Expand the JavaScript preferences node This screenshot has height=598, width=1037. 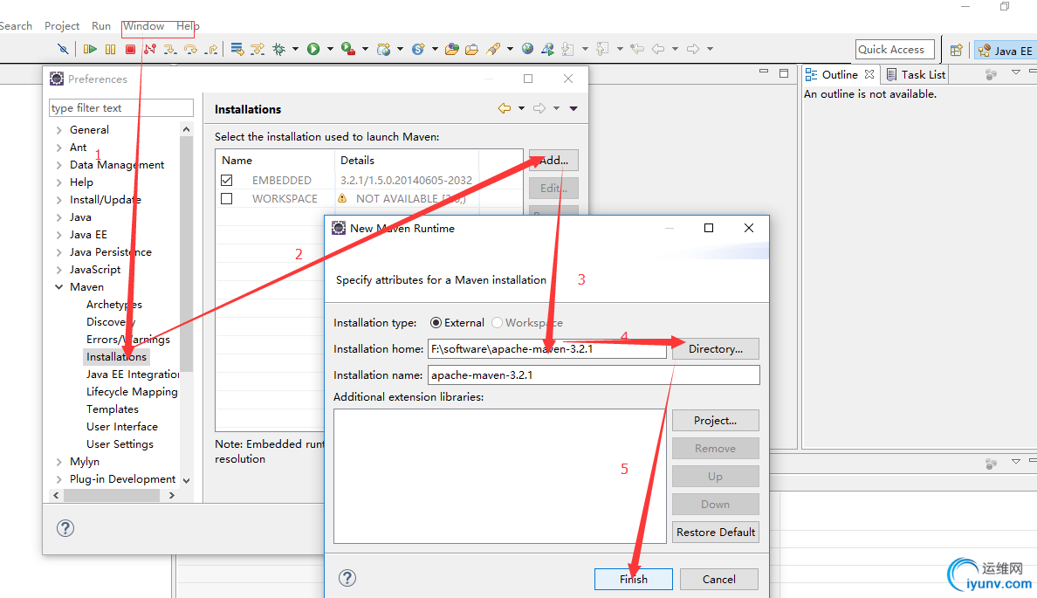point(58,270)
